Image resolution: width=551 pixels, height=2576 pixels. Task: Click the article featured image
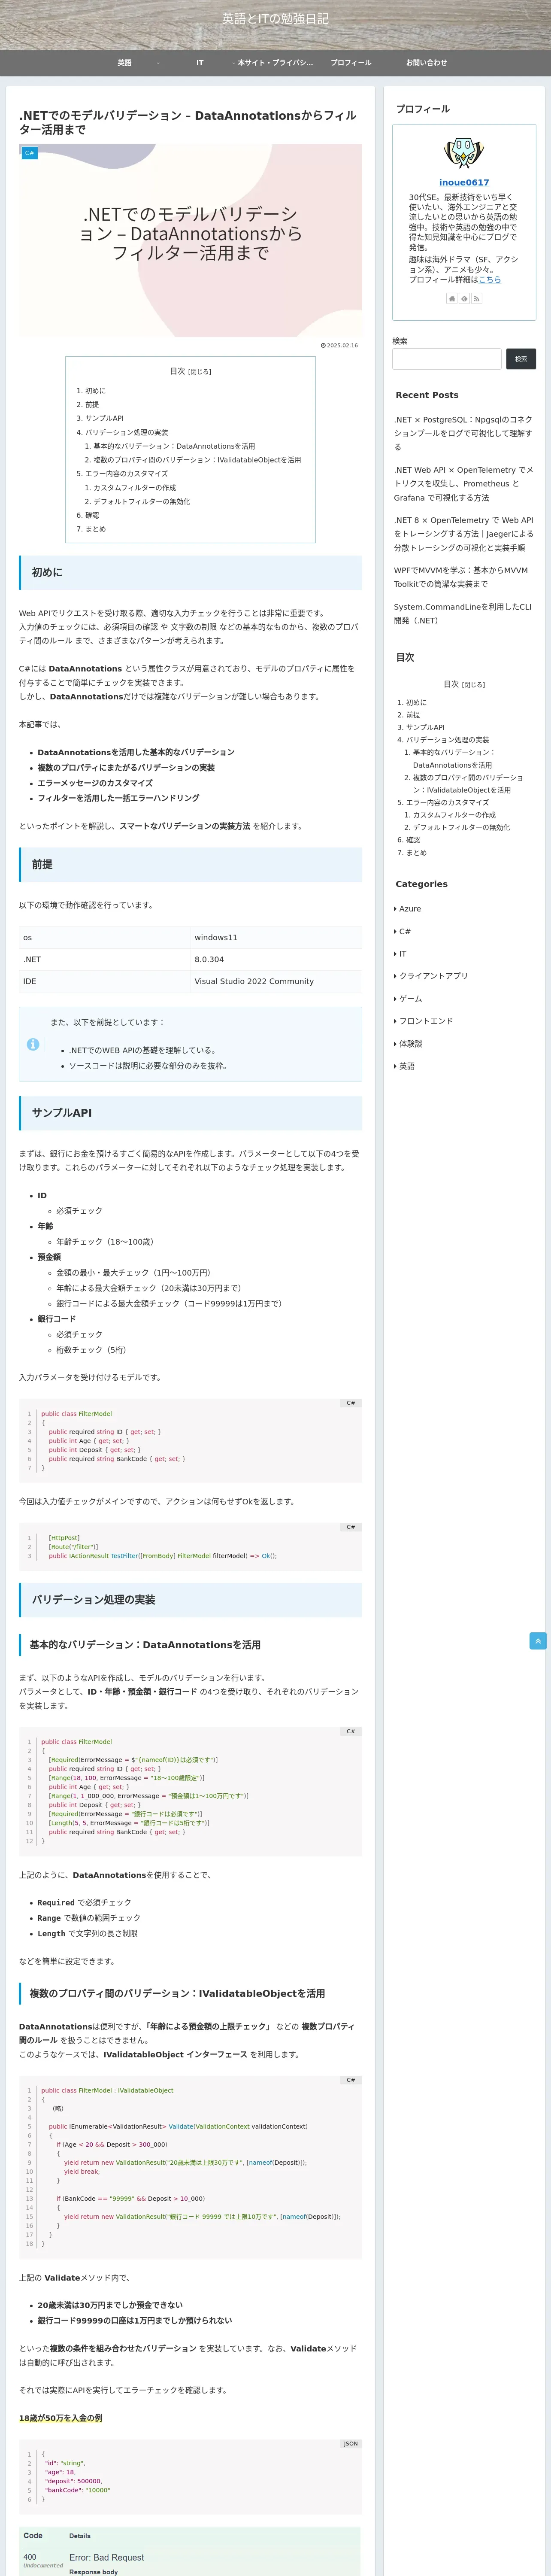190,240
